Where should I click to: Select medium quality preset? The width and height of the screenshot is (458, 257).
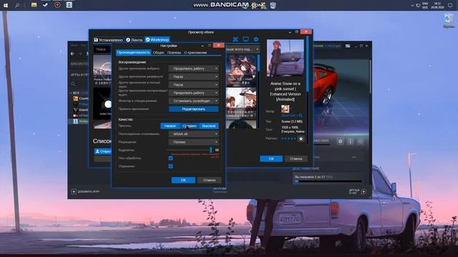pos(189,126)
